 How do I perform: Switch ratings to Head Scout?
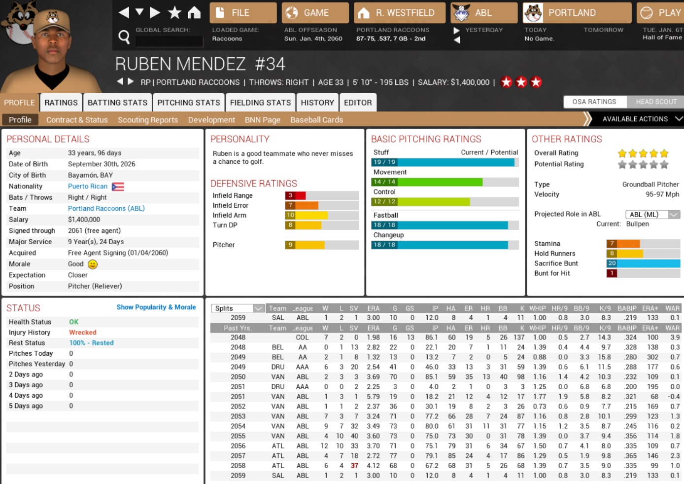[x=655, y=102]
